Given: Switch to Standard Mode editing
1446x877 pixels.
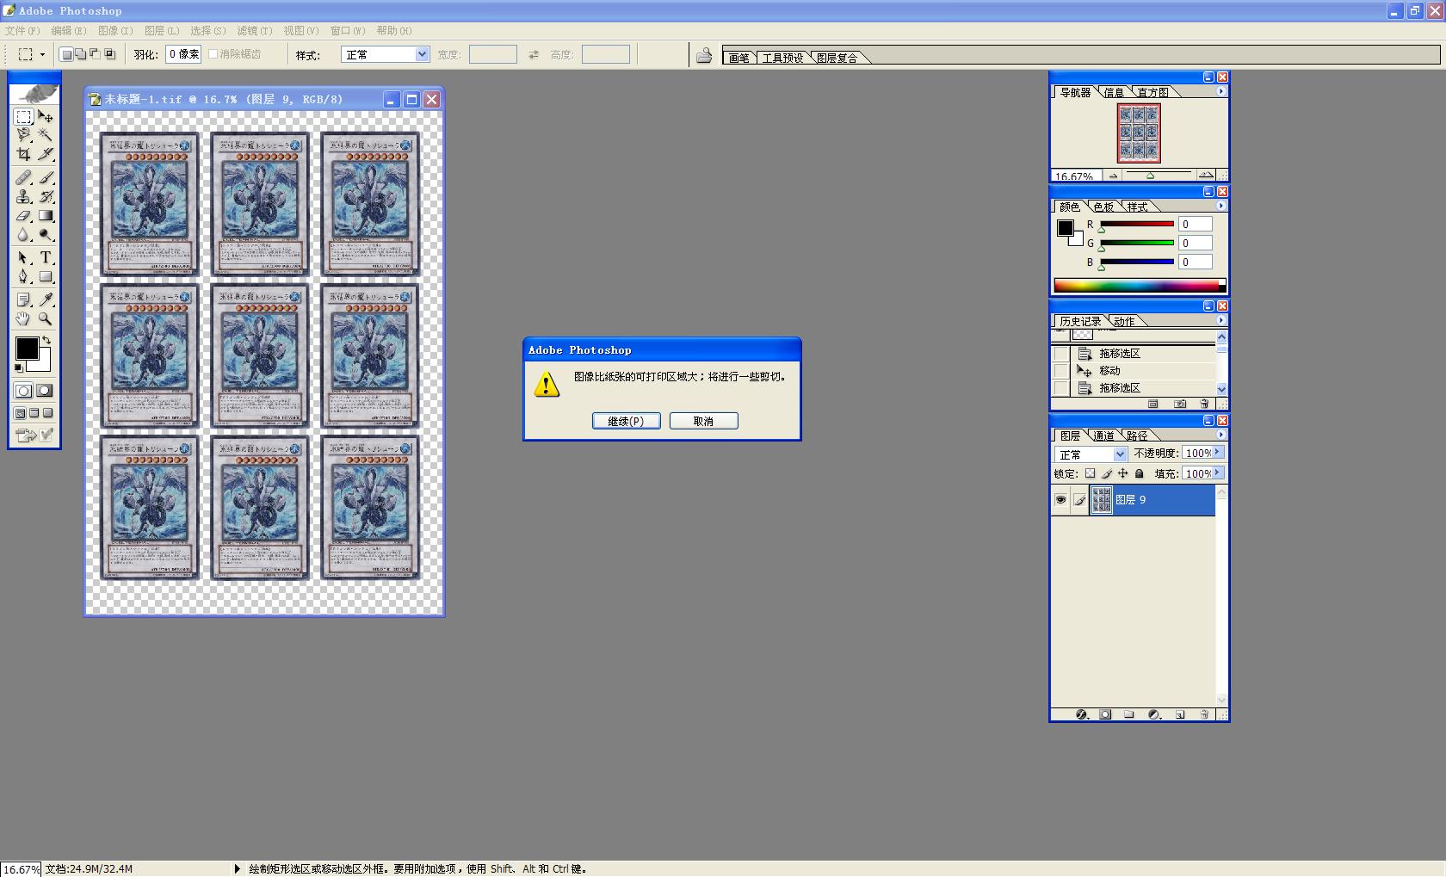Looking at the screenshot, I should point(24,391).
